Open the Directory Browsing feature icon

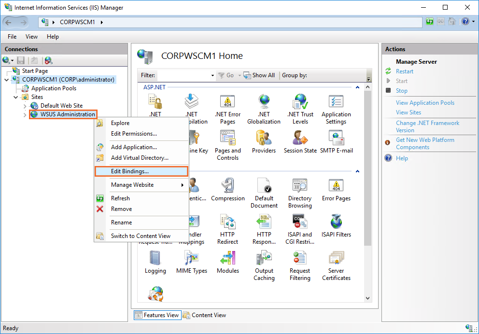coord(300,193)
